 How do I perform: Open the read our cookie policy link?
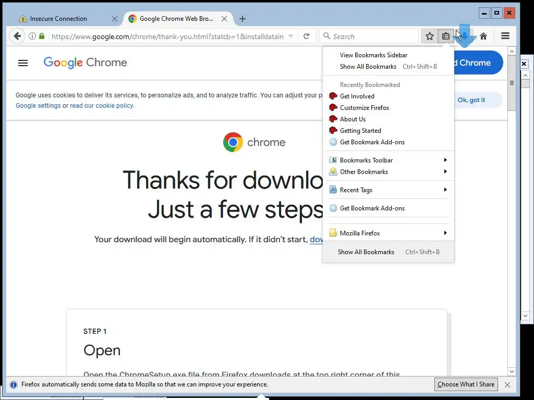point(102,106)
